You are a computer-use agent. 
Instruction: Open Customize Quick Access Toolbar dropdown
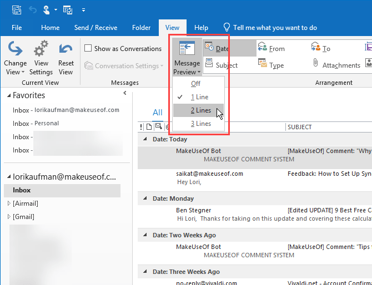pos(83,10)
